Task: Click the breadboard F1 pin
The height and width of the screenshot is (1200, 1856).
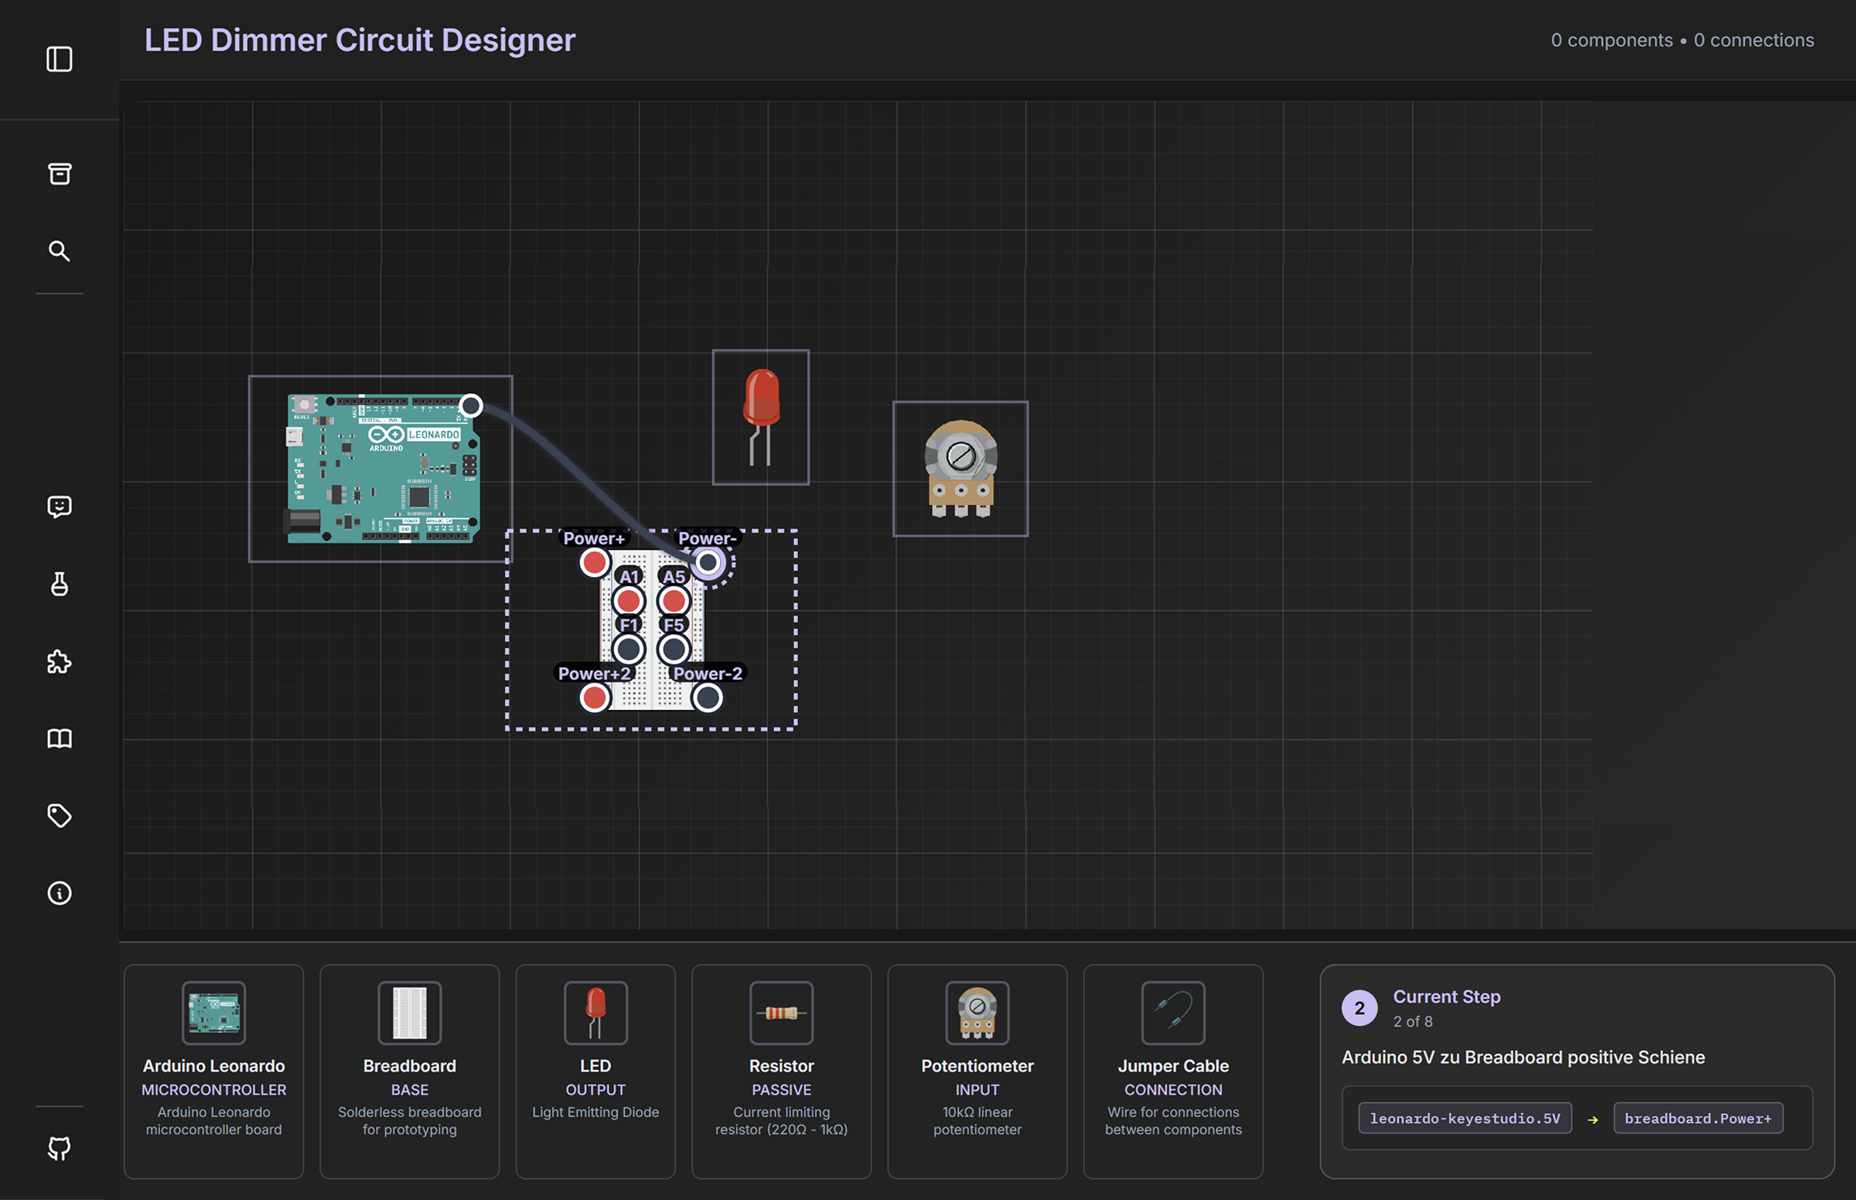Action: tap(629, 649)
